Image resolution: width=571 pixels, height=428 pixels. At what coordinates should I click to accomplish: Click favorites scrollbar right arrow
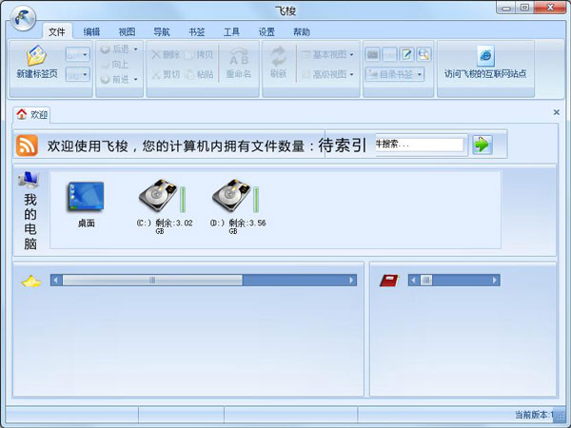(x=351, y=281)
